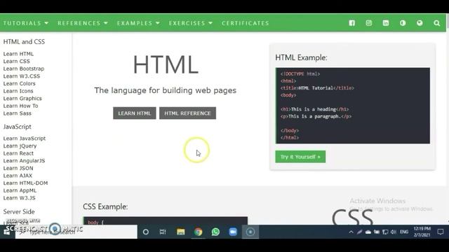This screenshot has width=449, height=252.
Task: Open WhatsApp from taskbar
Action: pos(215,232)
